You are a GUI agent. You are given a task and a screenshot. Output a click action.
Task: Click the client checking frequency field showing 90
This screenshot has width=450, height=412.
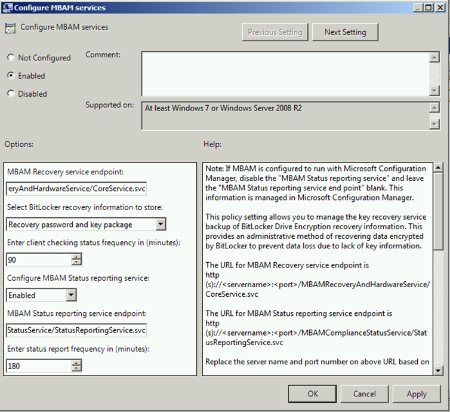click(39, 260)
